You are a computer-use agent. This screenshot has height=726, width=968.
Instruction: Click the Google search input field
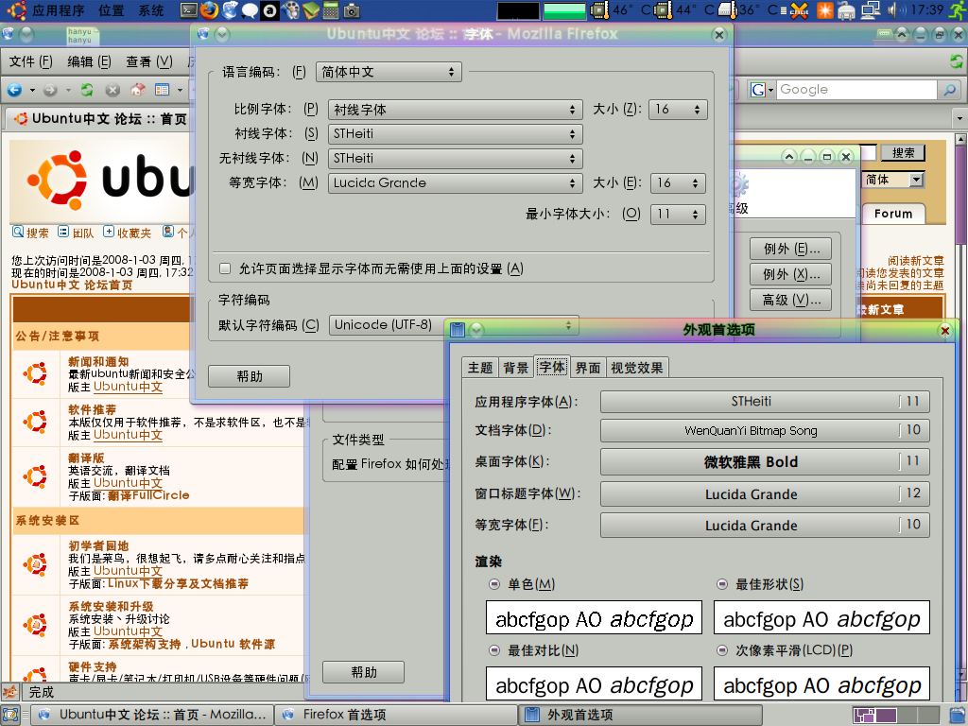pos(858,90)
